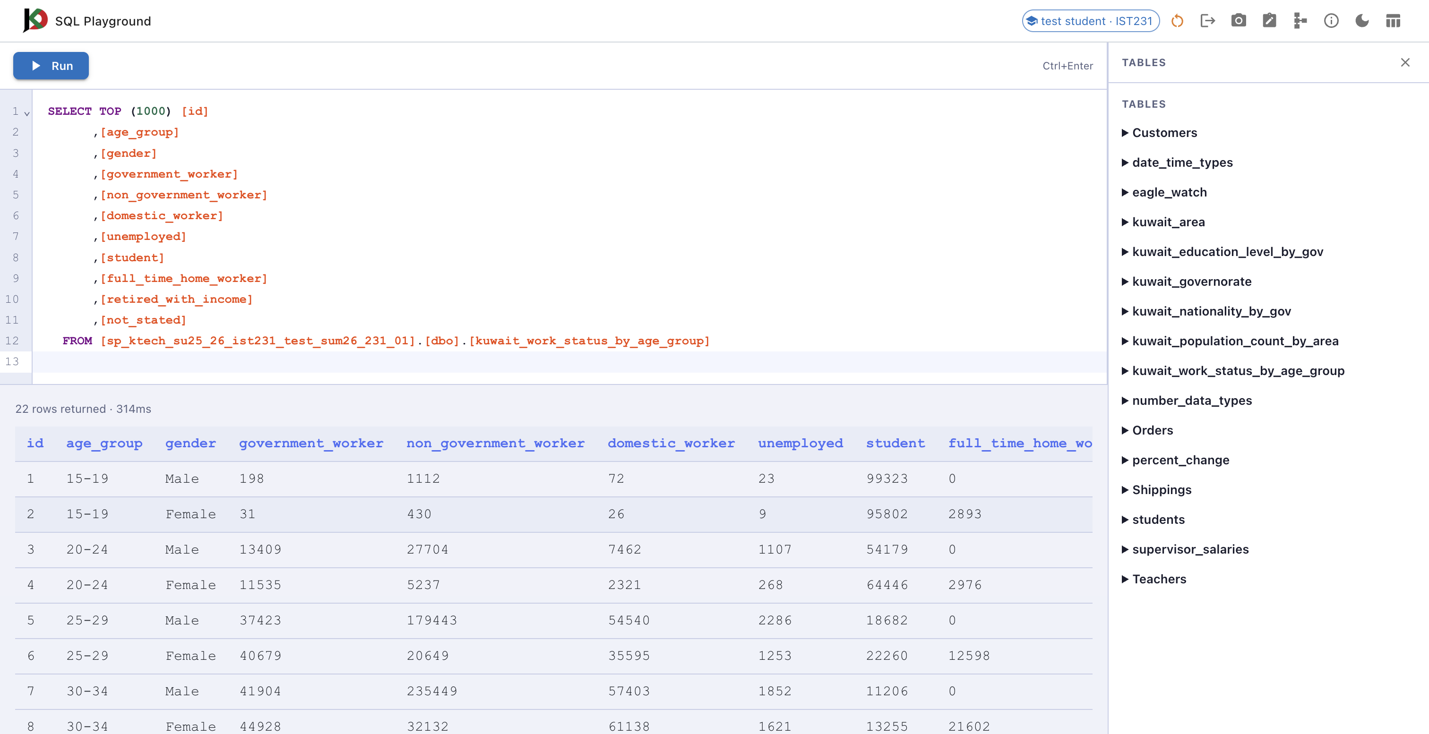The image size is (1429, 734).
Task: Expand the kuwait_education_level_by_gov table
Action: (x=1222, y=252)
